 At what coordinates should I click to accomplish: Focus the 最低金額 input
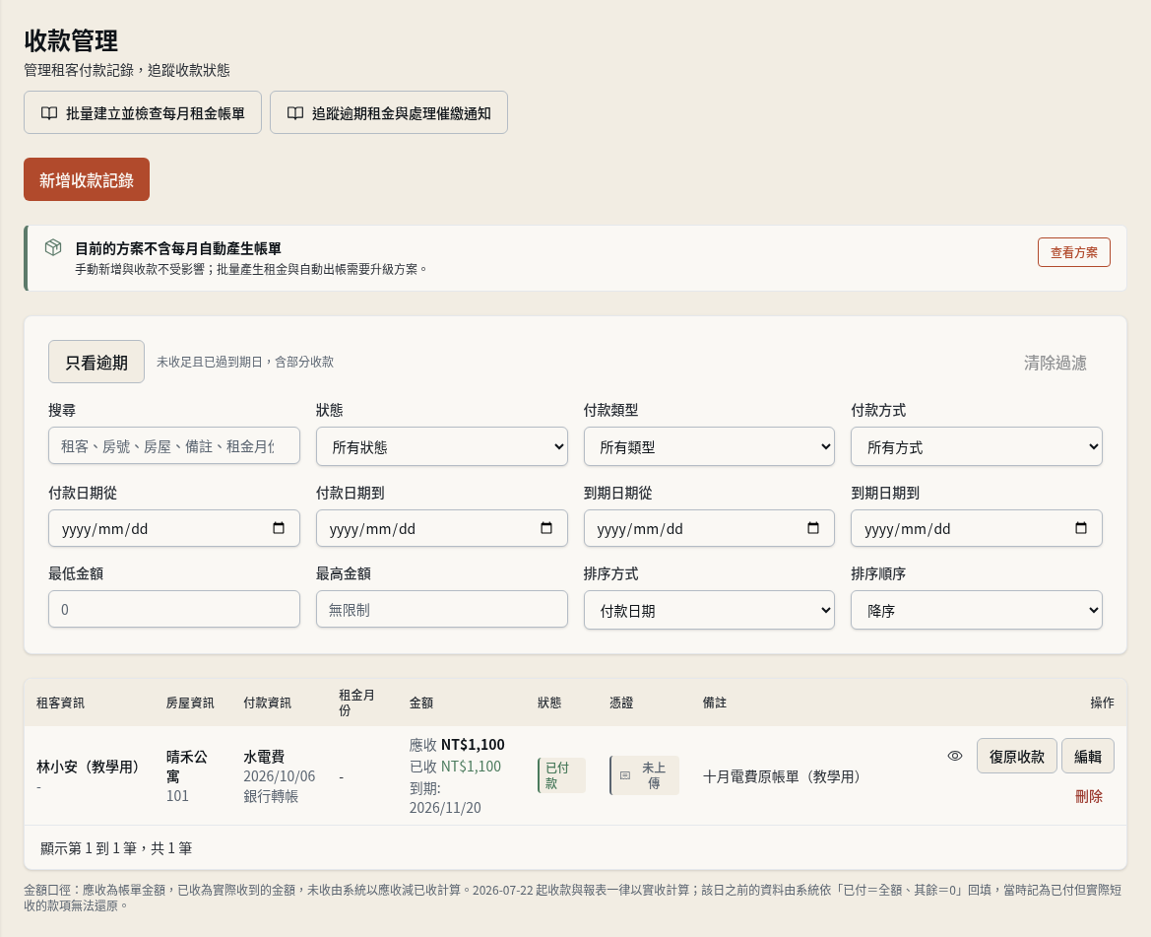click(x=174, y=610)
